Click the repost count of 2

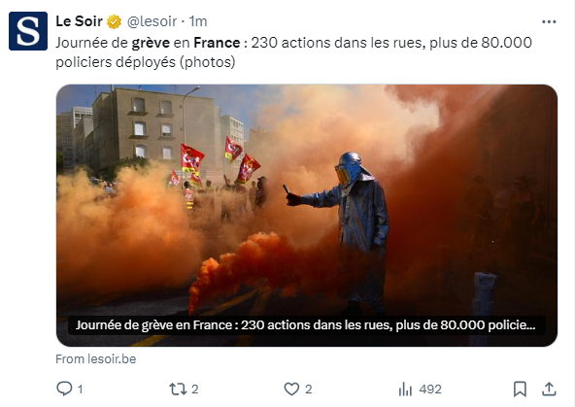pyautogui.click(x=194, y=390)
